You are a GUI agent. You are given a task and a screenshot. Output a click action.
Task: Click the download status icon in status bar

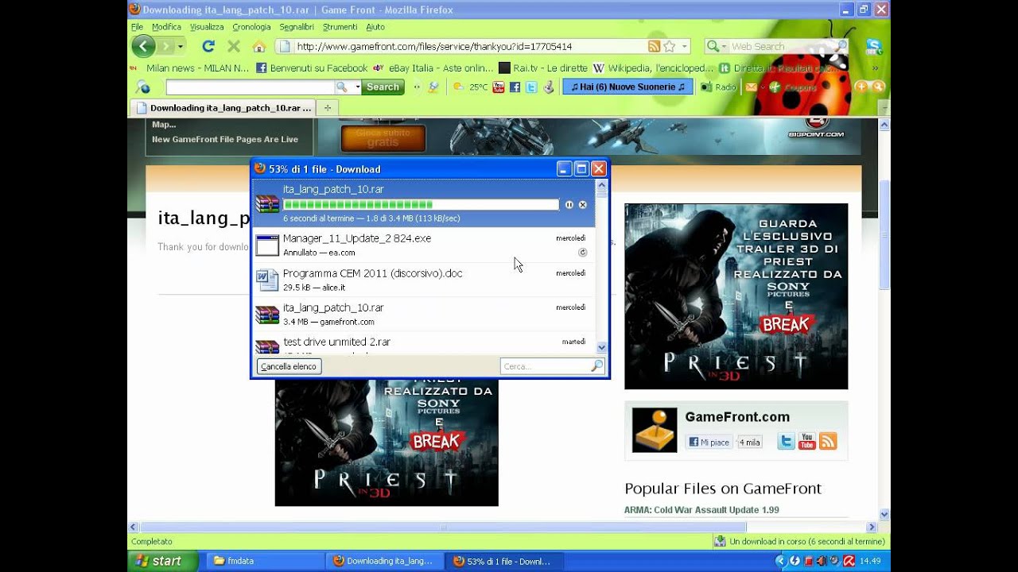click(x=720, y=541)
